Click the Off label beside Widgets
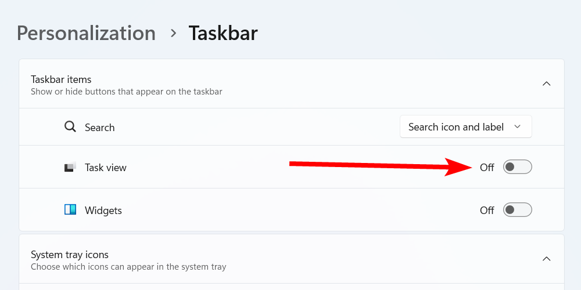The width and height of the screenshot is (581, 290). (x=487, y=211)
